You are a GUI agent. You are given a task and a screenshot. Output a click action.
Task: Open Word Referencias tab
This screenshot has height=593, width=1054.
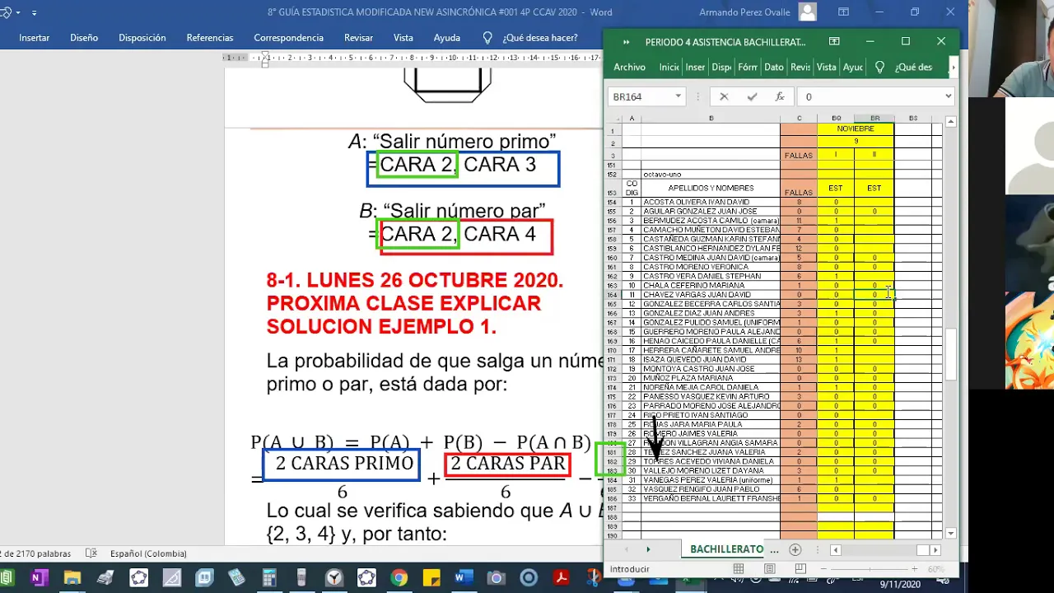[x=210, y=38]
